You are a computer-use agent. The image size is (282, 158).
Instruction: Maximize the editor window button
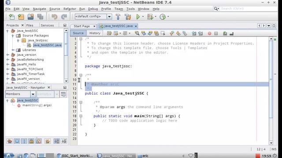274,25
